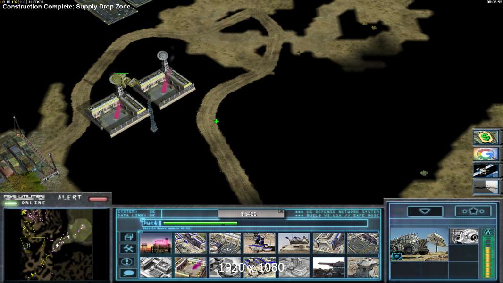This screenshot has width=503, height=283.
Task: Activate the spy satellite power icon
Action: click(x=486, y=170)
